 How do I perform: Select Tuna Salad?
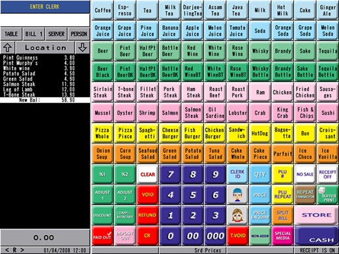coord(215,154)
